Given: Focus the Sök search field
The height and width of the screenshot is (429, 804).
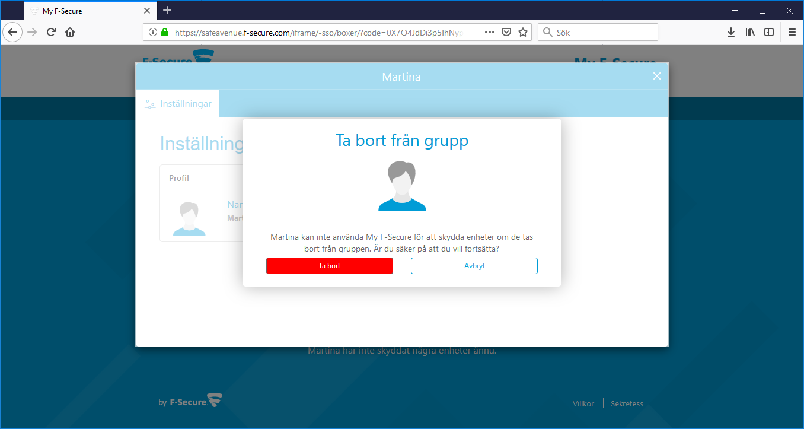Looking at the screenshot, I should (x=598, y=32).
